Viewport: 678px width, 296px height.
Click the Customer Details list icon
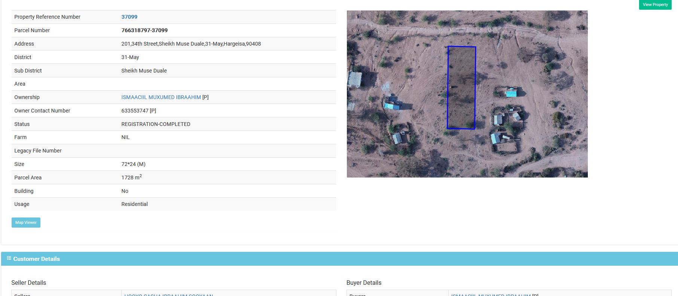(x=9, y=258)
